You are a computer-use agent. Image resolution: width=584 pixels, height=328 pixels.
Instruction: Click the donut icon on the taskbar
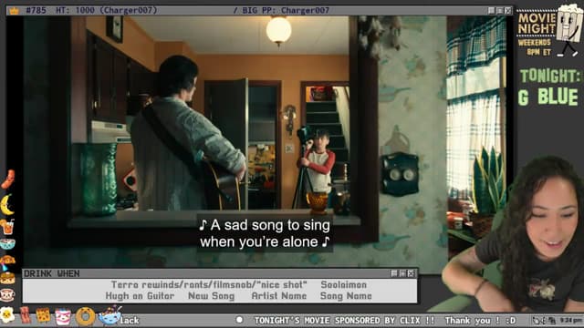tap(85, 316)
